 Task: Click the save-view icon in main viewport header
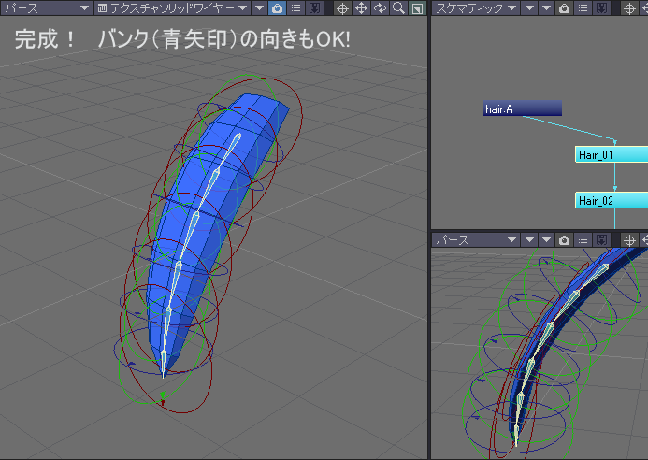pos(314,7)
